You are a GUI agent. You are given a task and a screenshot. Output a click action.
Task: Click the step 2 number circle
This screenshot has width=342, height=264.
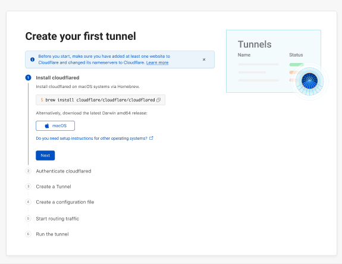point(28,171)
